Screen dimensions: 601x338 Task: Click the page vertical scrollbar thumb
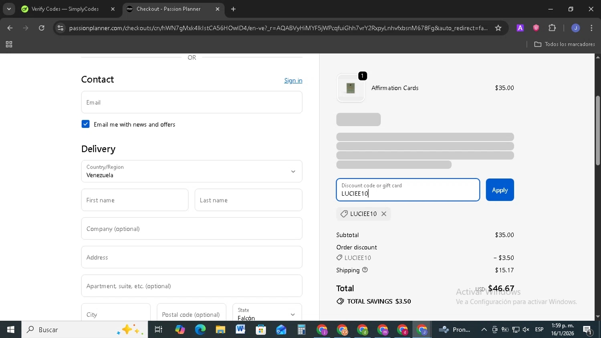click(x=597, y=131)
